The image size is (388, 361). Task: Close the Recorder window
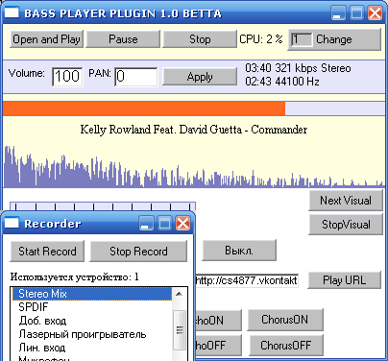pyautogui.click(x=183, y=224)
